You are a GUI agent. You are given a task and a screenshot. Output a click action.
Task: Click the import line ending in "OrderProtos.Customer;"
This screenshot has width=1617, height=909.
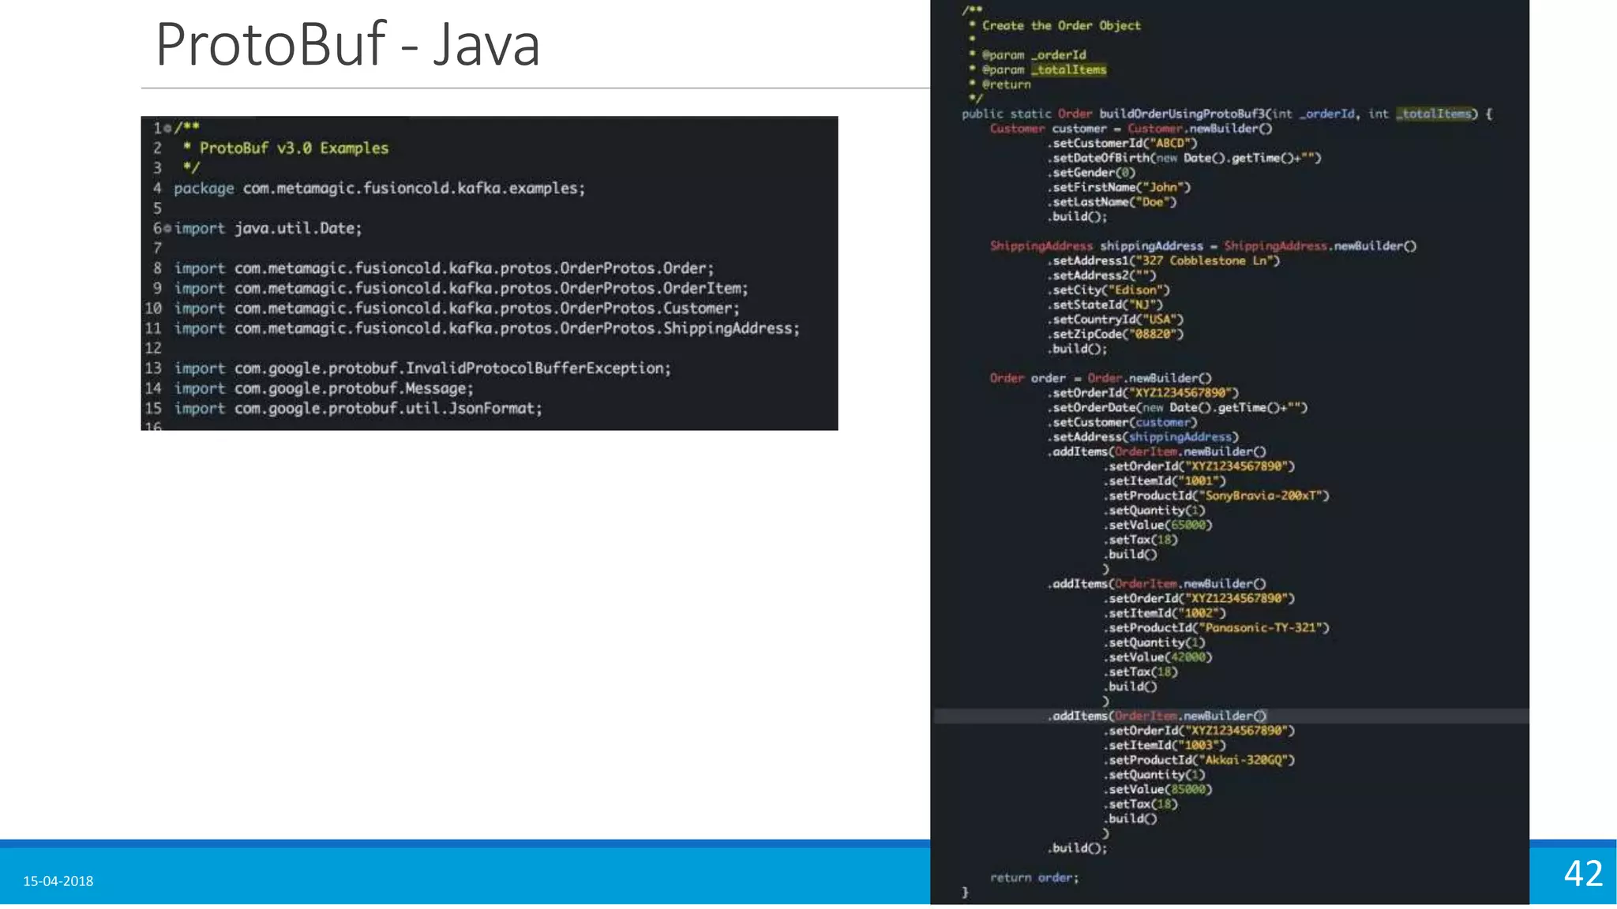[456, 309]
